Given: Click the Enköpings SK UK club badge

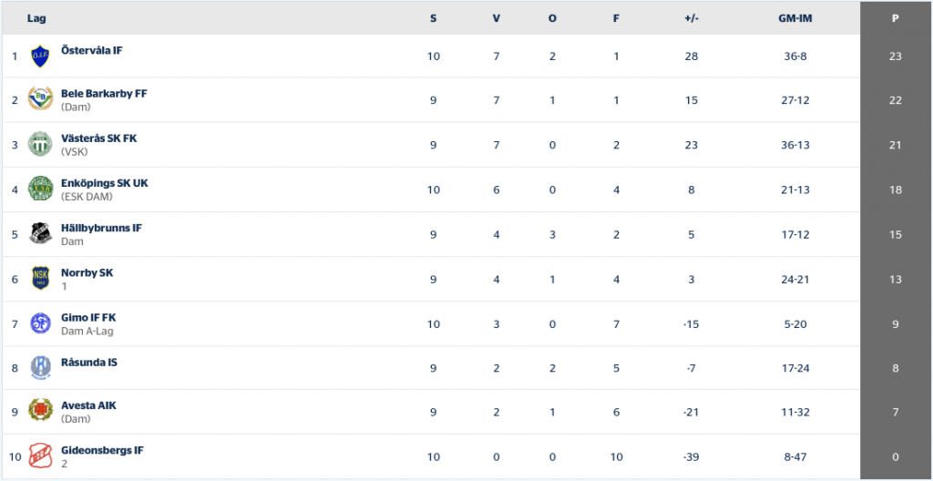Looking at the screenshot, I should [x=40, y=189].
